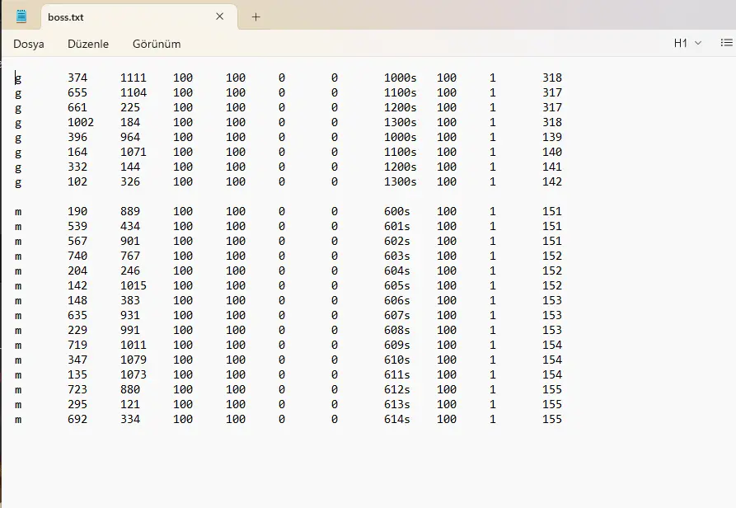Screen dimensions: 736x508
Task: Click the 614s entry in last row
Action: coord(396,419)
